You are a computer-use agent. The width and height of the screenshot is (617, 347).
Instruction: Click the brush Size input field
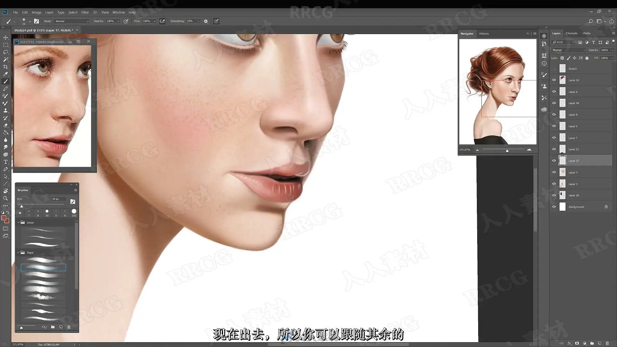coord(58,199)
